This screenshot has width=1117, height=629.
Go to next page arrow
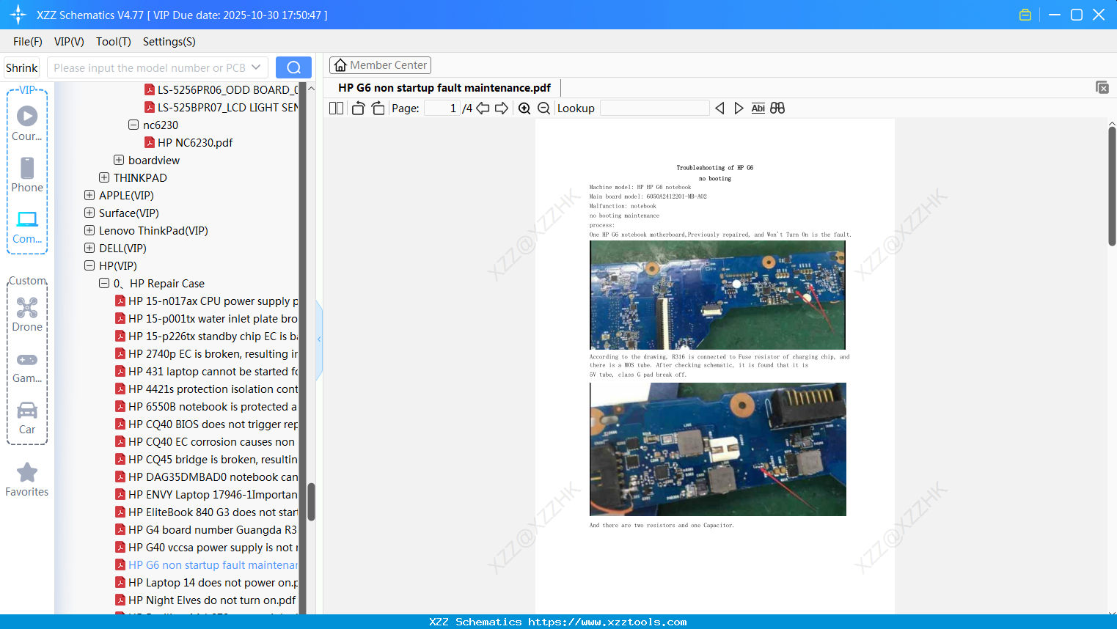pos(502,108)
